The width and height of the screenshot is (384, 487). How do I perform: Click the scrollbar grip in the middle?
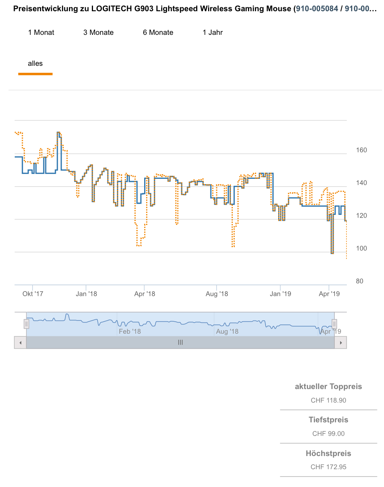pos(180,343)
